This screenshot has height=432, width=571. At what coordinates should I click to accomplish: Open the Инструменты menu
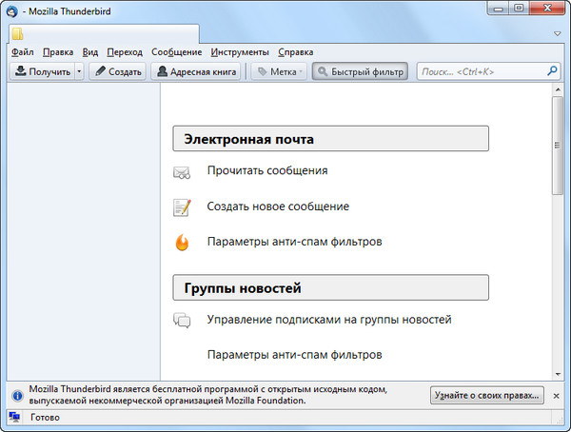pyautogui.click(x=240, y=51)
